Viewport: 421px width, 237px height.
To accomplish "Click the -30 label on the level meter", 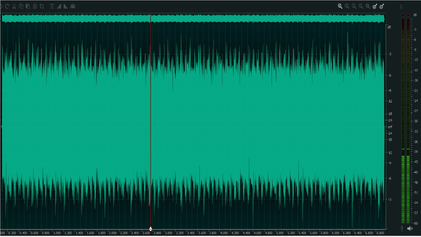I will (x=416, y=121).
